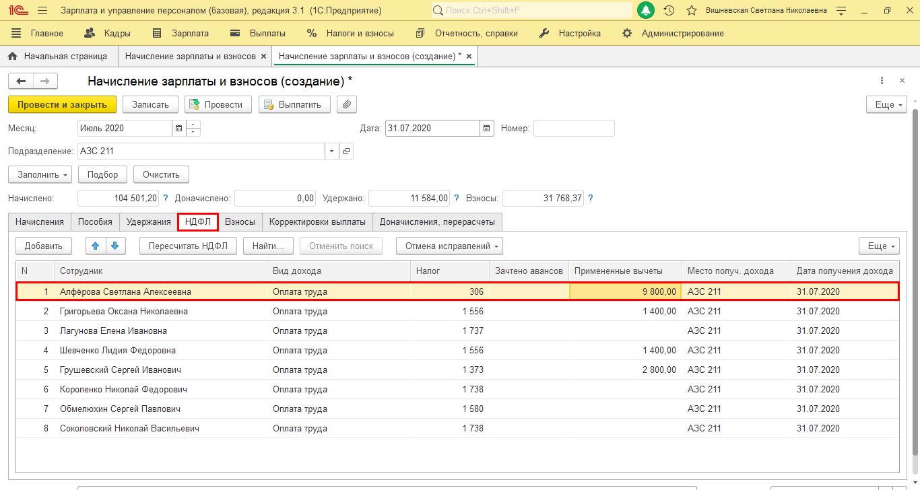This screenshot has height=490, width=920.
Task: Select row Григорьева Оксана Николаевна
Action: pos(457,311)
